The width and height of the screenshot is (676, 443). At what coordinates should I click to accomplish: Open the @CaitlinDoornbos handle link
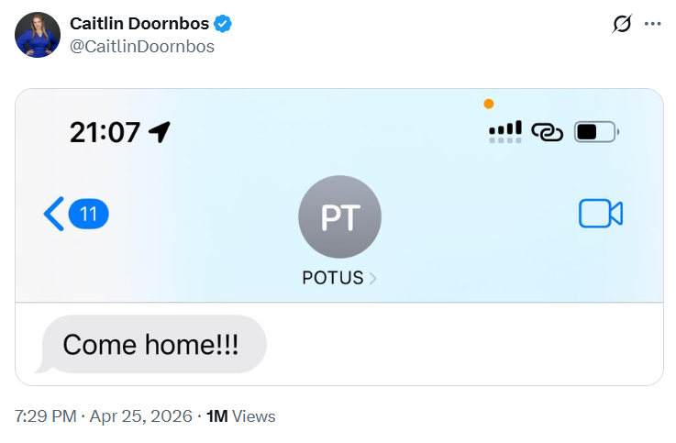[x=142, y=46]
